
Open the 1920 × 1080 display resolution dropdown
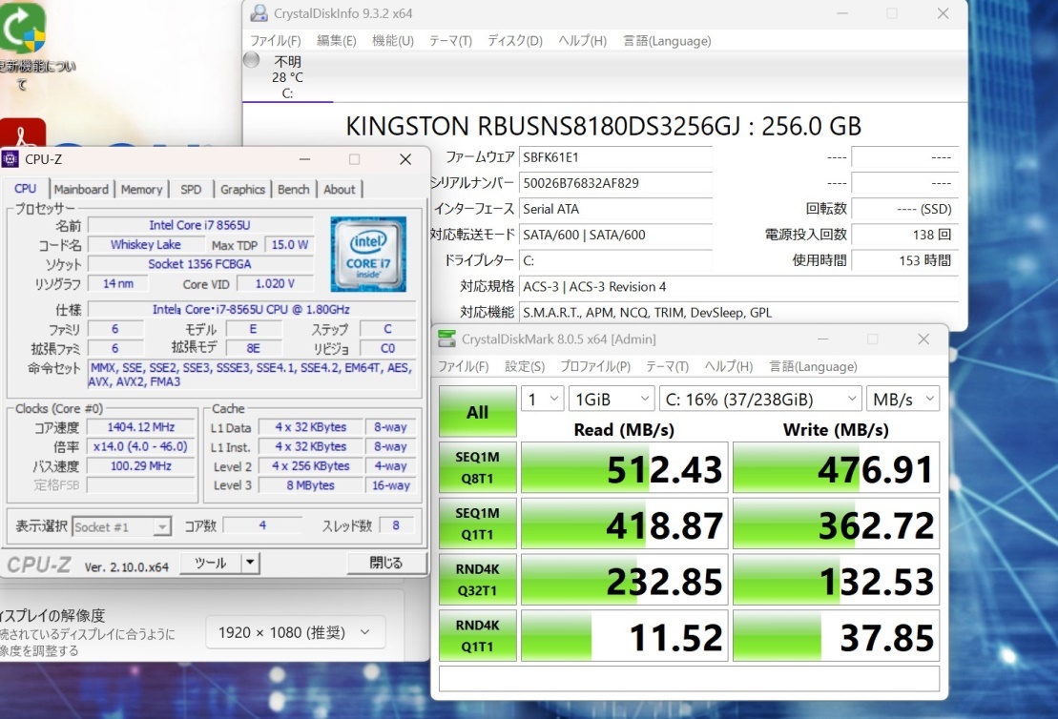point(295,632)
